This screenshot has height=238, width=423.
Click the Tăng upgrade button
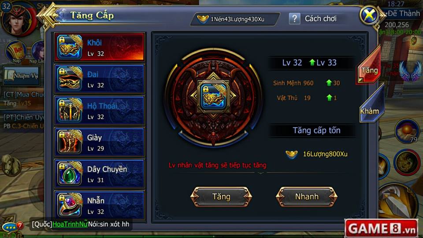(x=221, y=197)
